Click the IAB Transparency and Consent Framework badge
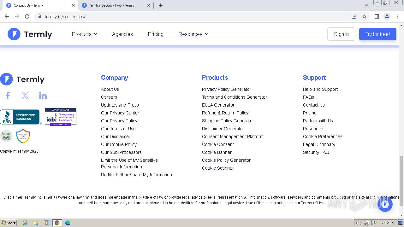This screenshot has height=227, width=404. pos(61,117)
